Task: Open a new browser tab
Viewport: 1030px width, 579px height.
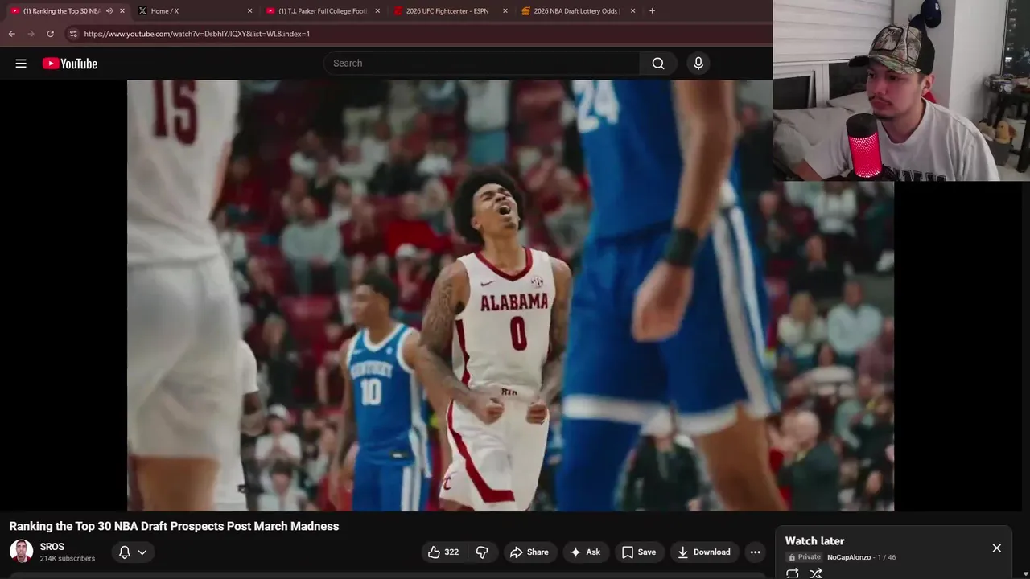Action: click(x=652, y=11)
